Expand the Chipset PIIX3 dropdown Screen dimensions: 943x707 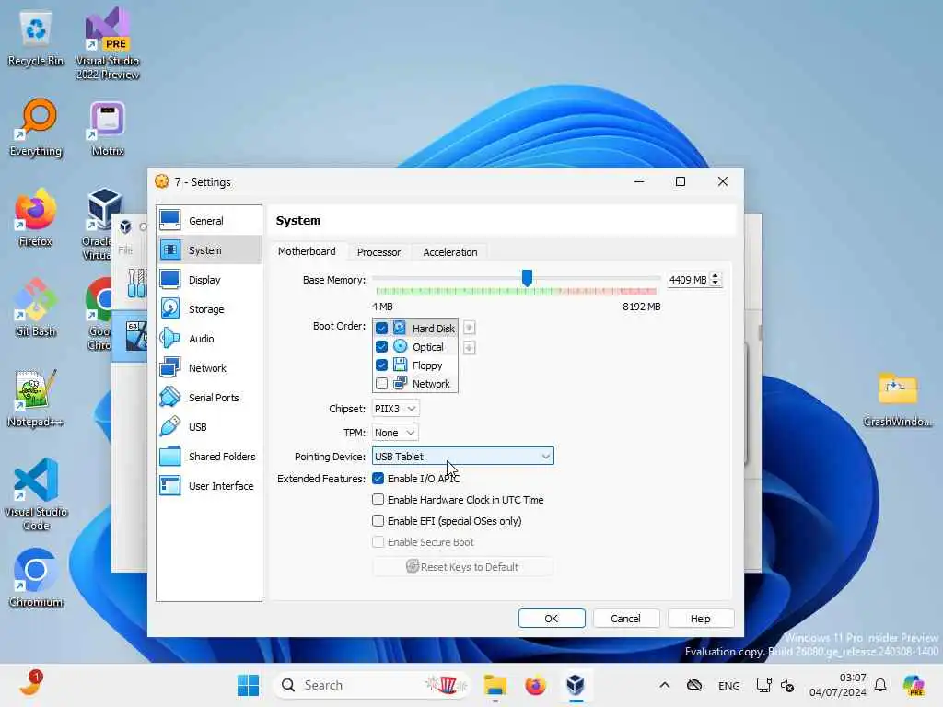click(x=396, y=409)
